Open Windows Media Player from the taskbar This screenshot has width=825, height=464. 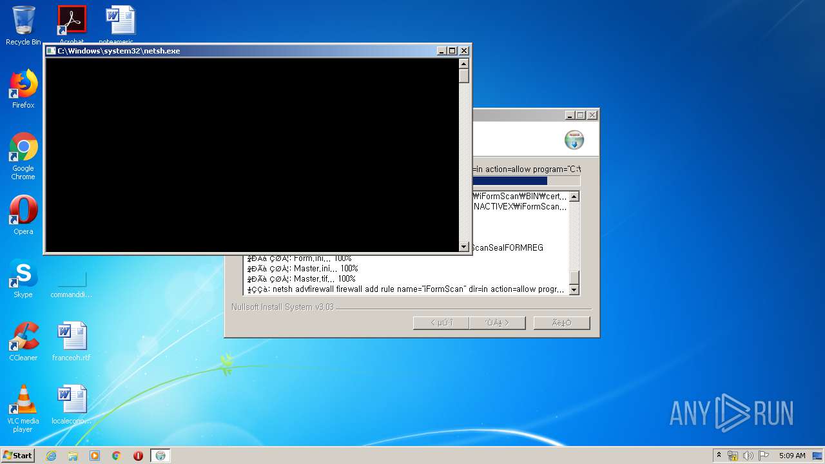click(95, 456)
